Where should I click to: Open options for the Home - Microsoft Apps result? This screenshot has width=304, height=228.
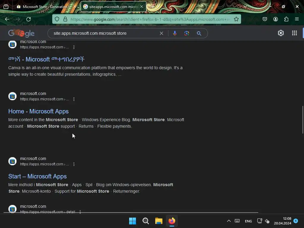pos(74,99)
